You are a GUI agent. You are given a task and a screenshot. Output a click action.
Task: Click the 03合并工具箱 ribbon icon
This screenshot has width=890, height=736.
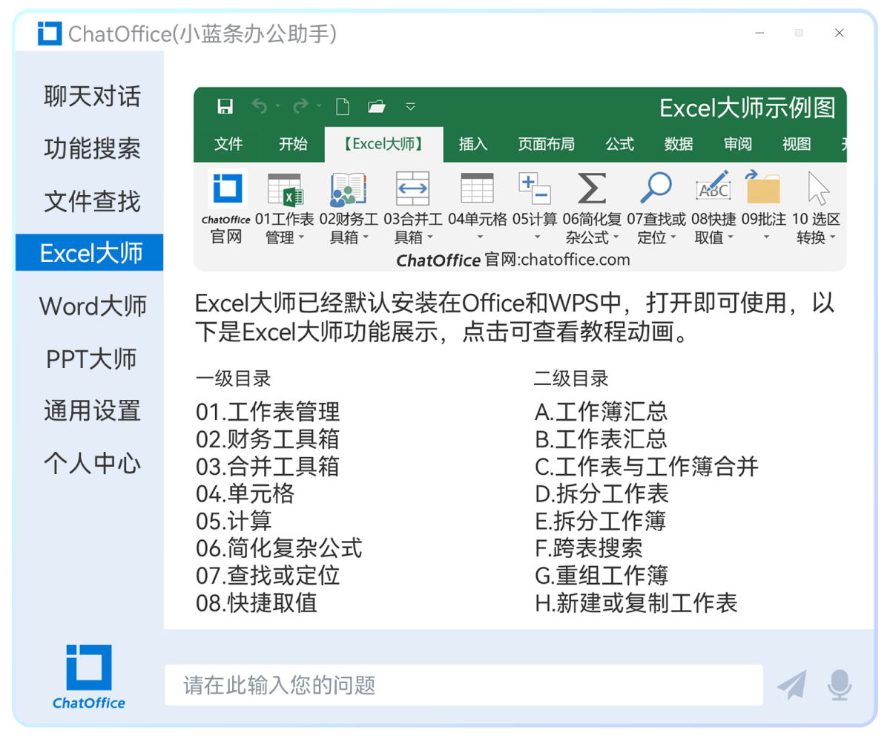coord(412,190)
